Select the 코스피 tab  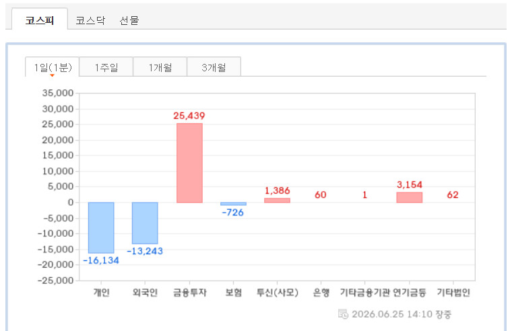(40, 20)
